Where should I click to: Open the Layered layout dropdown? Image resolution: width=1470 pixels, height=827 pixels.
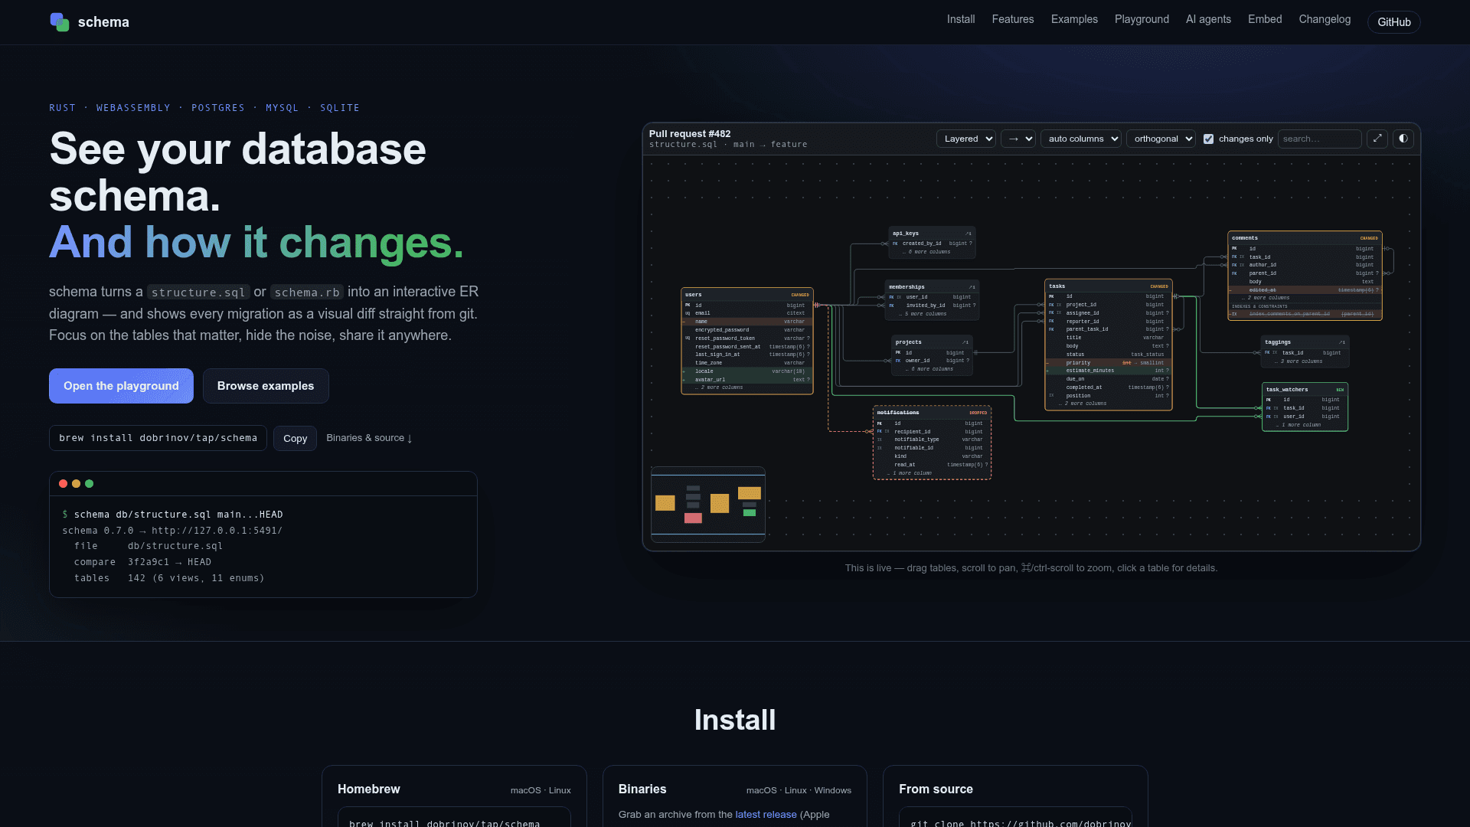pos(966,139)
